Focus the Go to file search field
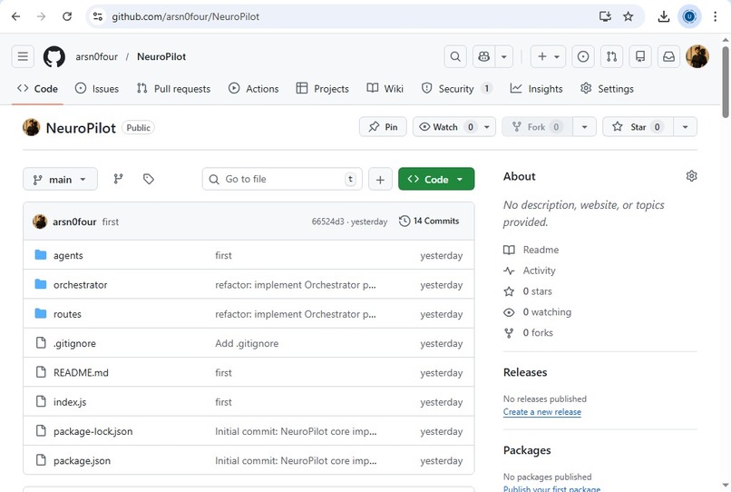Screen dimensions: 731x492 point(282,179)
